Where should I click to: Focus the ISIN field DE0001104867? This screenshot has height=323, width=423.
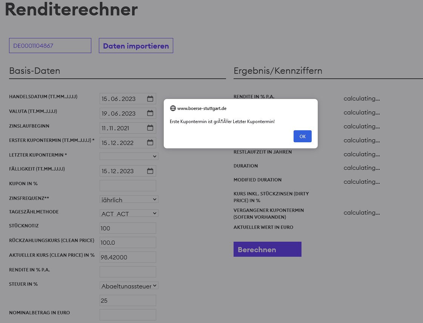[50, 46]
